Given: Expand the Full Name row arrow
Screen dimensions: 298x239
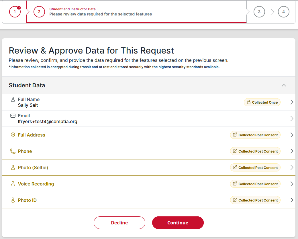Looking at the screenshot, I should (292, 102).
